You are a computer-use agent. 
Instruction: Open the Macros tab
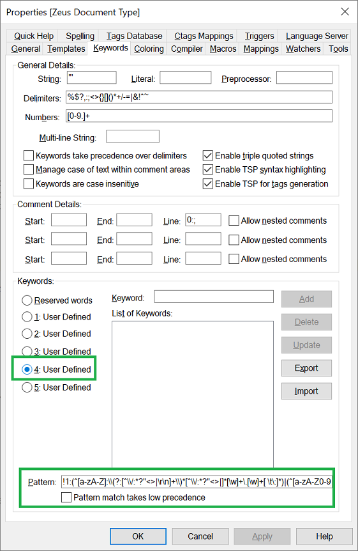[x=223, y=49]
